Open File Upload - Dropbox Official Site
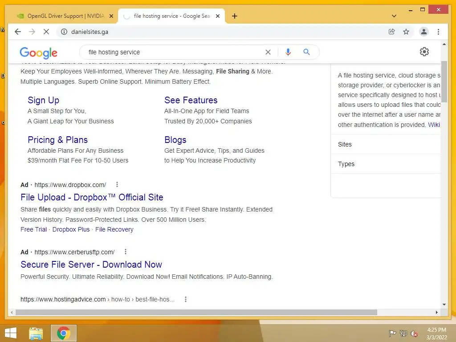Viewport: 456px width, 342px height. tap(92, 197)
